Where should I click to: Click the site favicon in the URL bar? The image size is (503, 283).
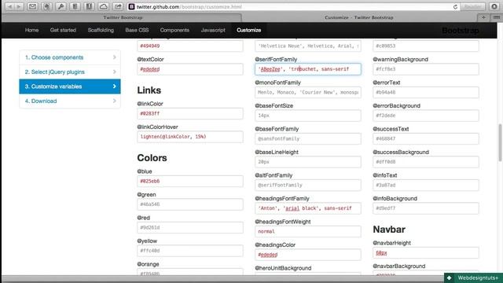tap(131, 7)
